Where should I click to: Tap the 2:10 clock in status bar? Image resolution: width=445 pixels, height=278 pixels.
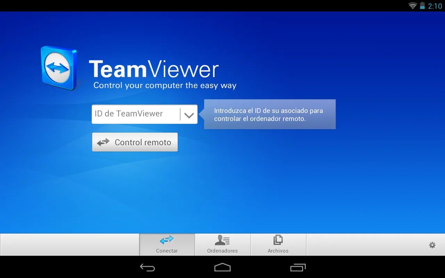[x=435, y=6]
